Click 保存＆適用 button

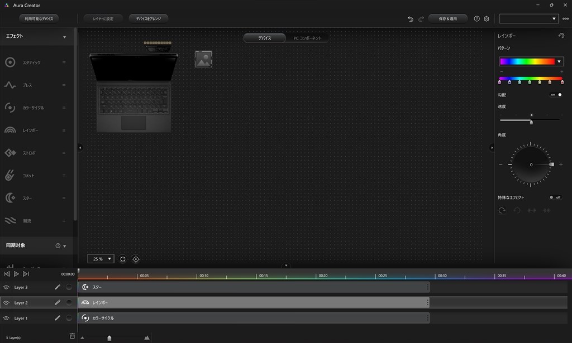point(448,18)
